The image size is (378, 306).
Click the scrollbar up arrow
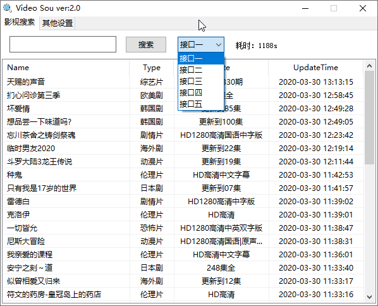coord(369,66)
